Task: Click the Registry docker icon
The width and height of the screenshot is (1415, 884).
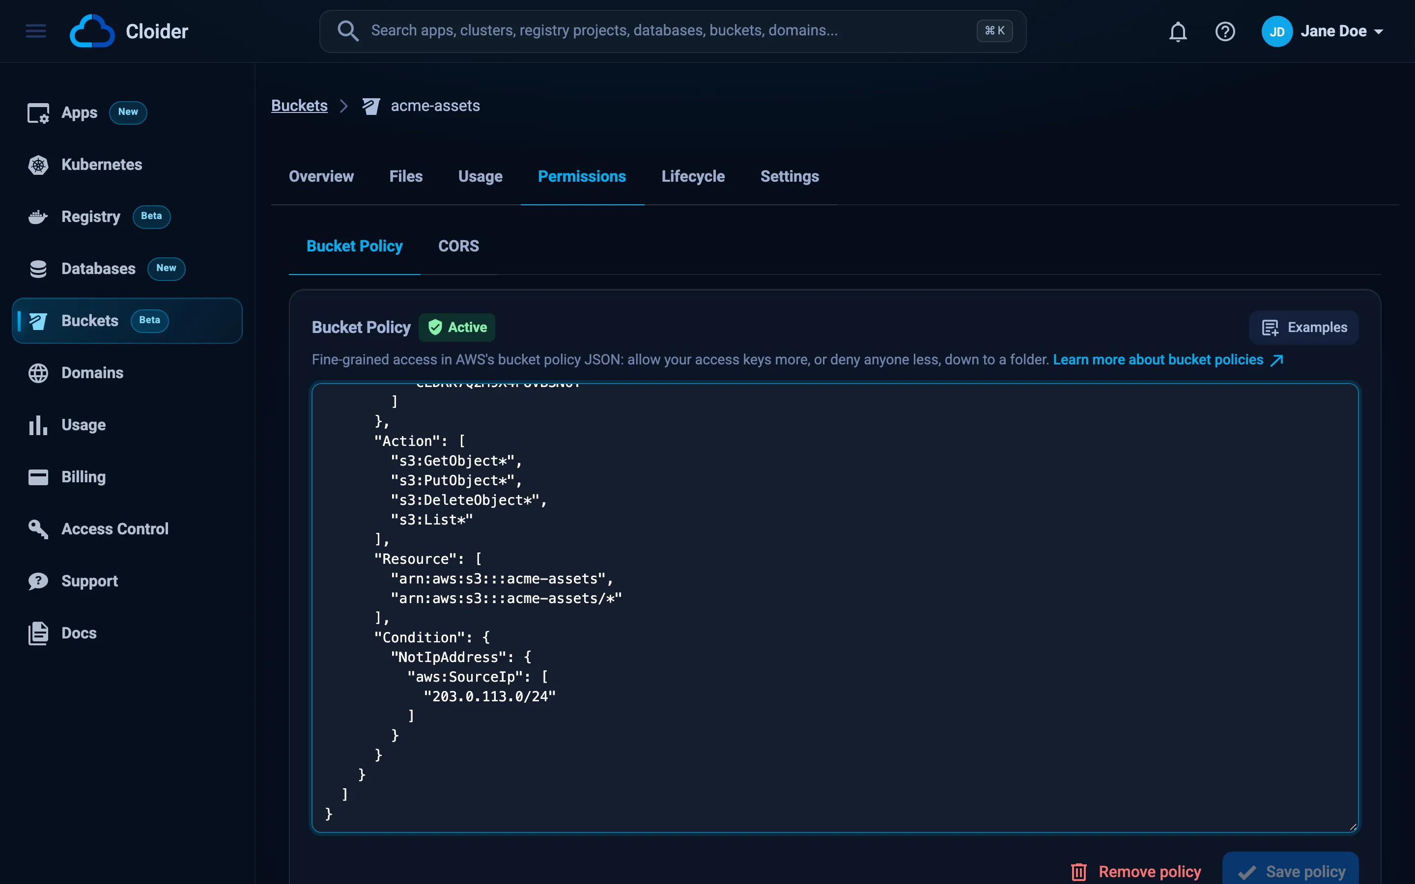Action: coord(39,217)
